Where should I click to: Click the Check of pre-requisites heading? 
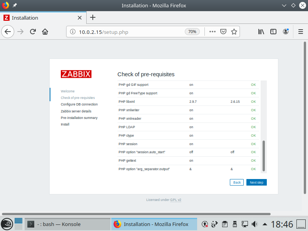(x=146, y=74)
